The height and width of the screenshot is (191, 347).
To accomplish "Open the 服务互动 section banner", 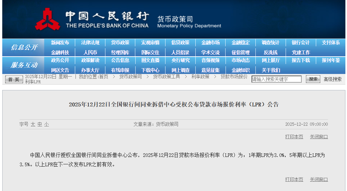I will coord(24,65).
